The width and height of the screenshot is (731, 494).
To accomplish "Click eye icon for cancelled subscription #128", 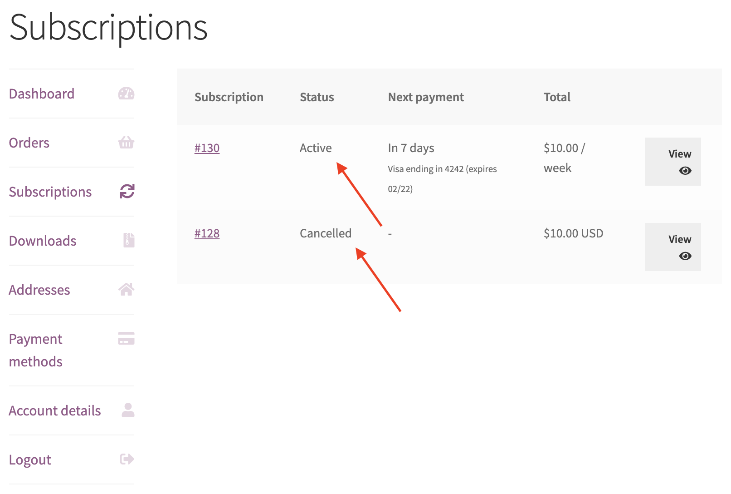I will coord(685,256).
